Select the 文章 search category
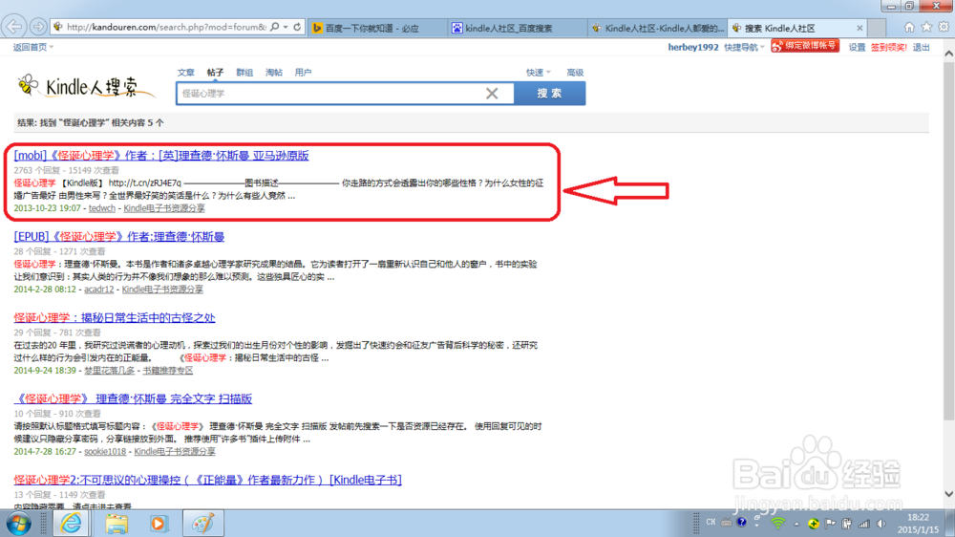Viewport: 955px width, 537px height. click(x=186, y=73)
